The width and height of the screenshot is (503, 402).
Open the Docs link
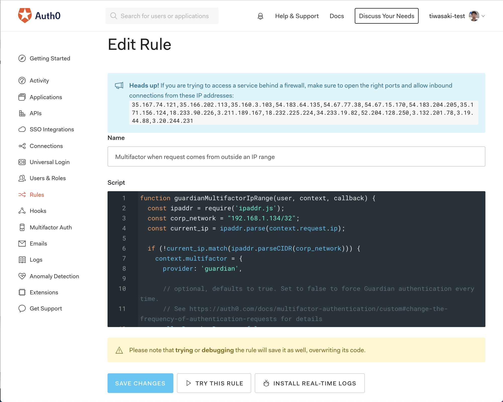pyautogui.click(x=337, y=16)
